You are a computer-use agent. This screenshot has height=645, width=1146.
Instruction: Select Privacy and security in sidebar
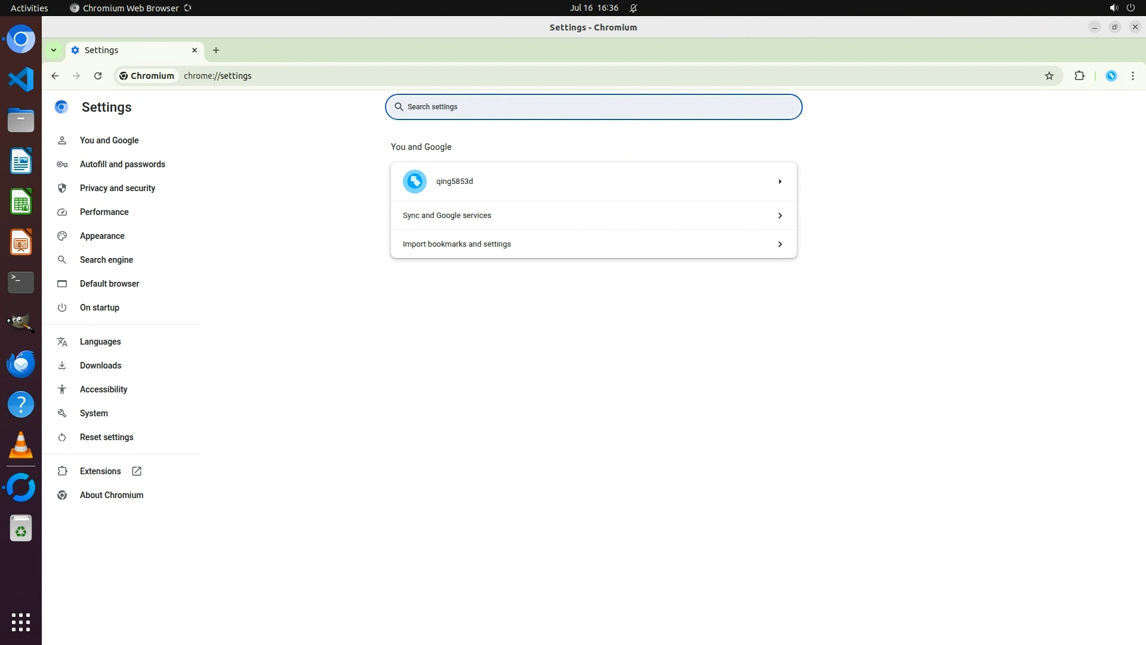(x=118, y=188)
